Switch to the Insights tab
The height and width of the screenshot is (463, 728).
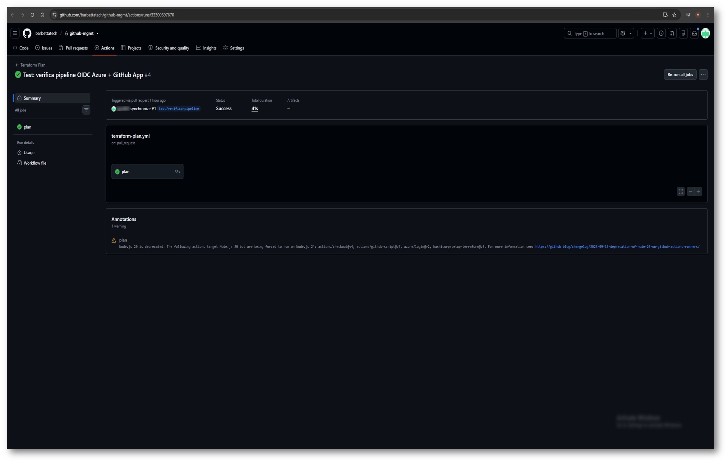(206, 48)
